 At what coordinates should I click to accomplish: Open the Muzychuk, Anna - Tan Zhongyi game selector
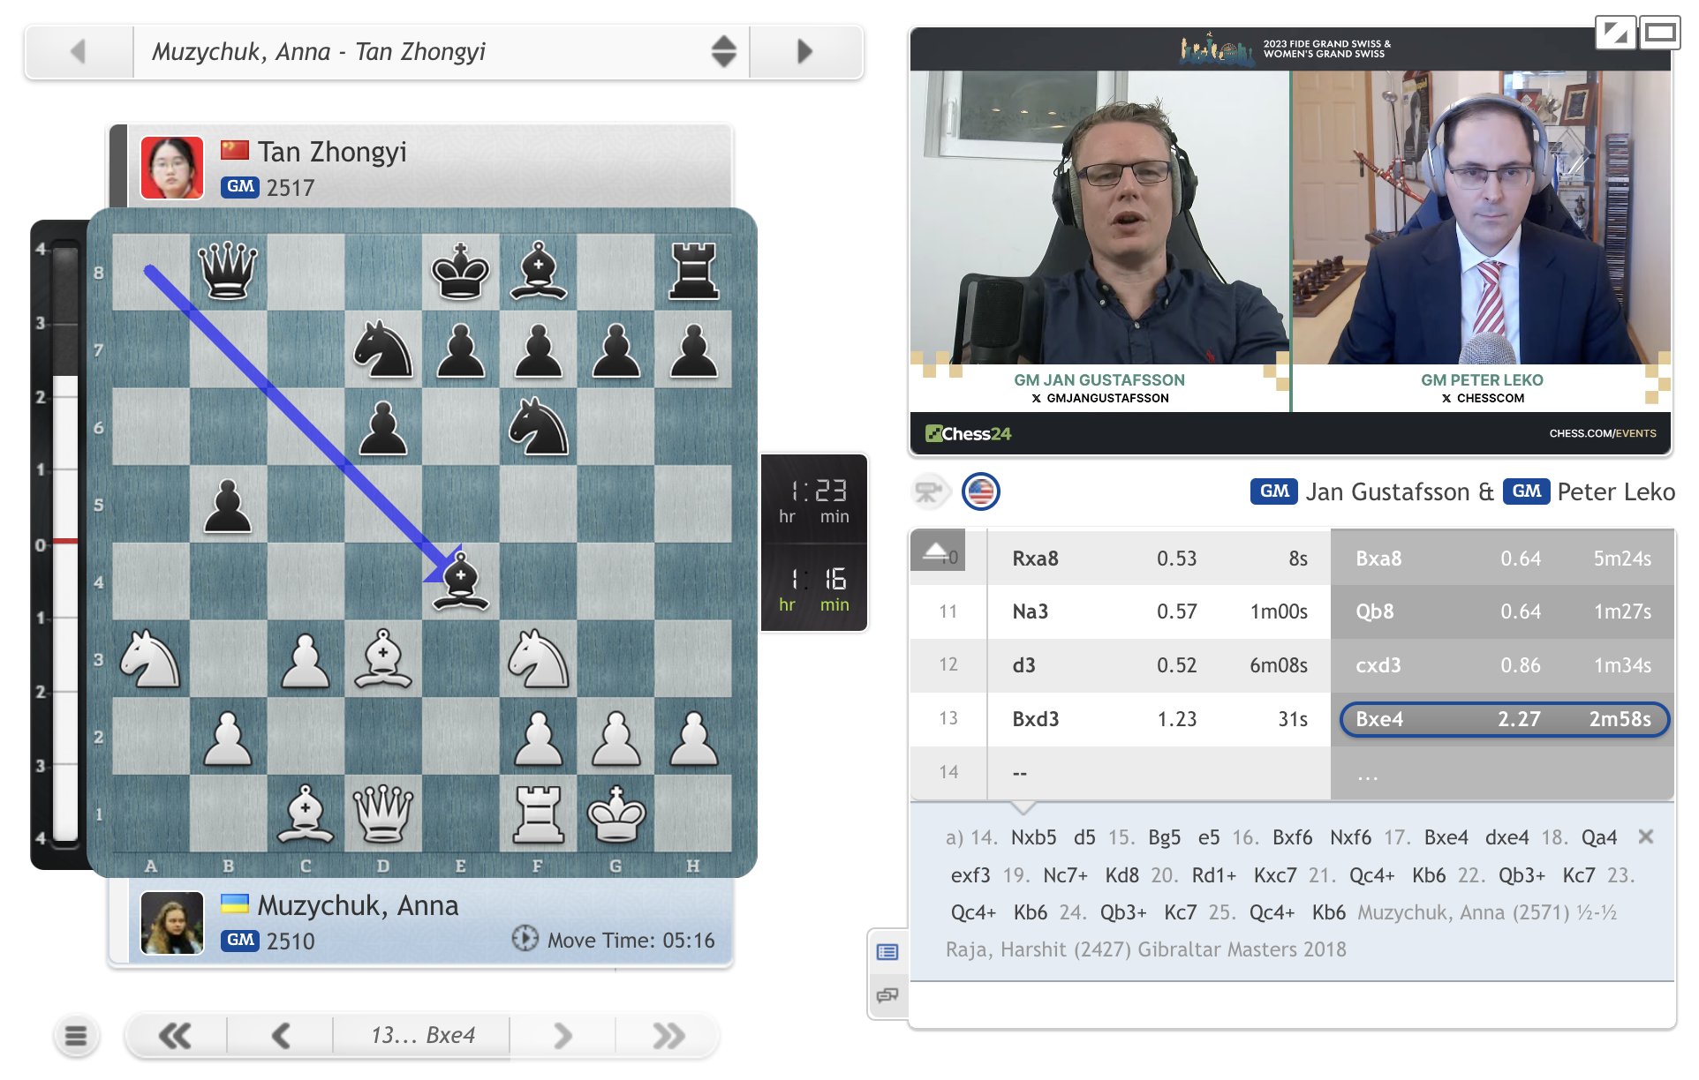[442, 51]
